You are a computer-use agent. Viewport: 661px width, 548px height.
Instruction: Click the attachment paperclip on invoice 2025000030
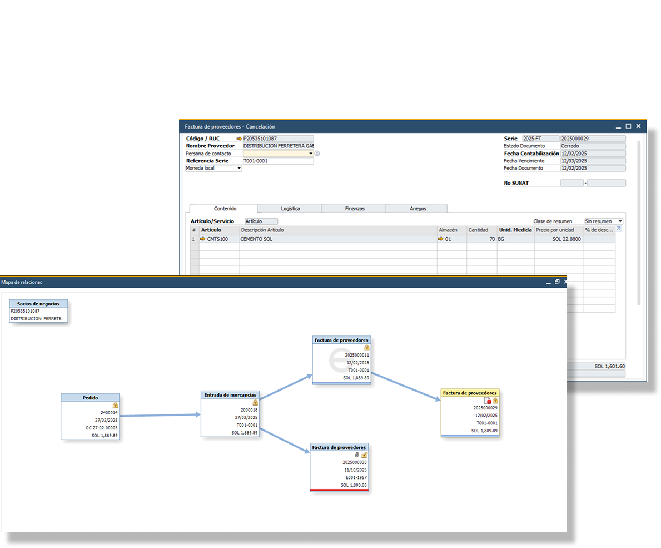(357, 455)
